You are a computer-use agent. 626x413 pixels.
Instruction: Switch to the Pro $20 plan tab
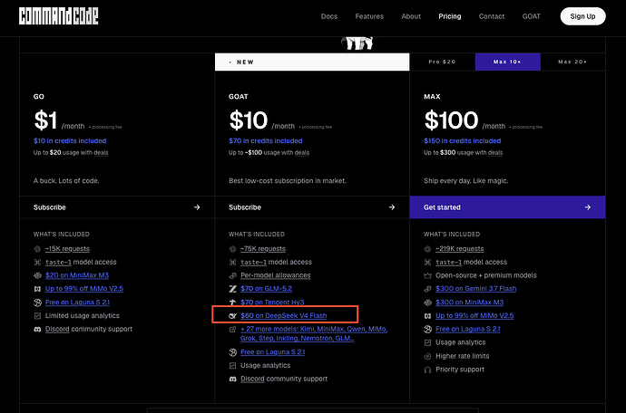(443, 62)
